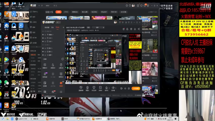Click the Douyu search input showing 40654
The image size is (215, 121).
coord(49,6)
